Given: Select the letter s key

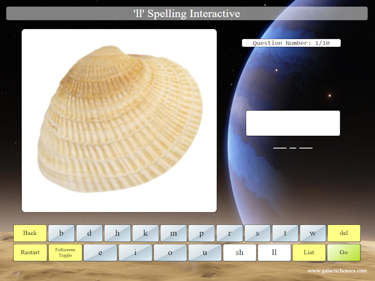Looking at the screenshot, I should pos(257,233).
